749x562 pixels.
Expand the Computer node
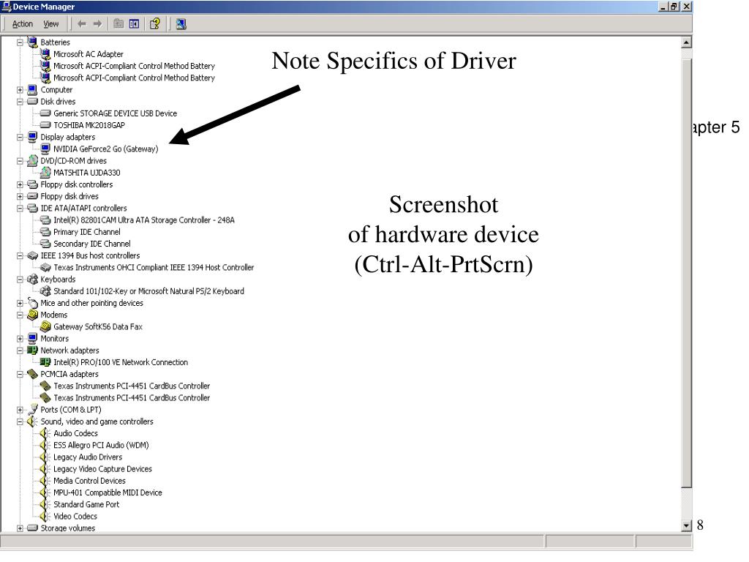(x=20, y=90)
